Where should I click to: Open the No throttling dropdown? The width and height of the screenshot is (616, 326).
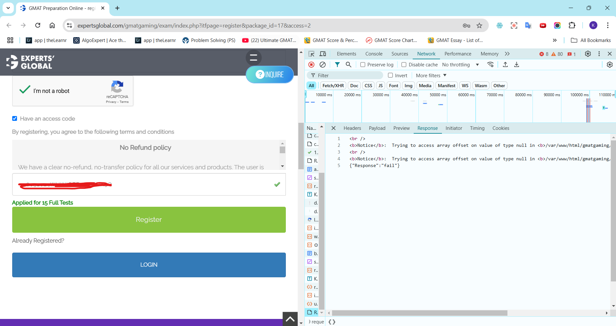point(461,64)
